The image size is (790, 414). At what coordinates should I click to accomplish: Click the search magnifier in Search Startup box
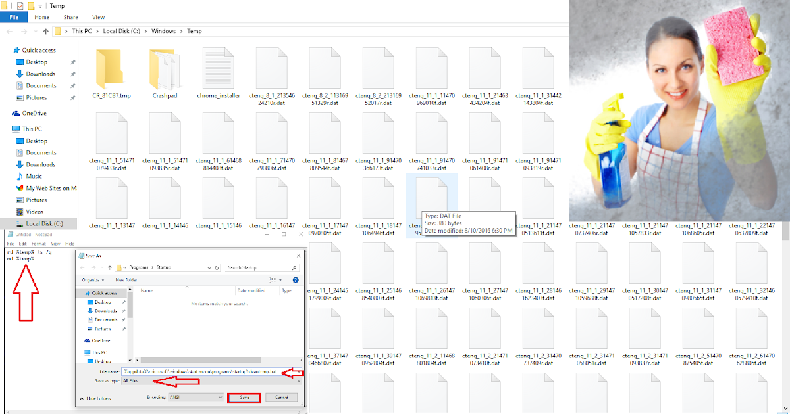(294, 268)
